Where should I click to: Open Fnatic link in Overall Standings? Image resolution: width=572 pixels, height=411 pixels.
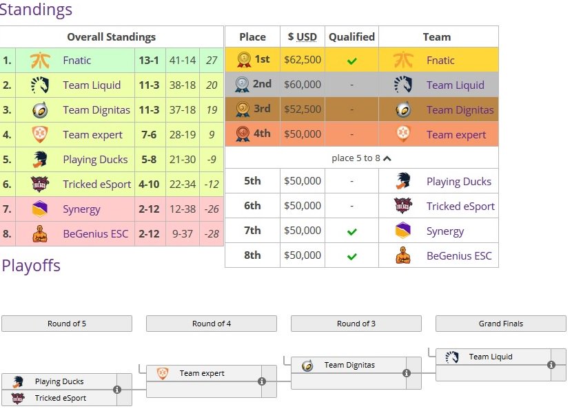[x=76, y=60]
